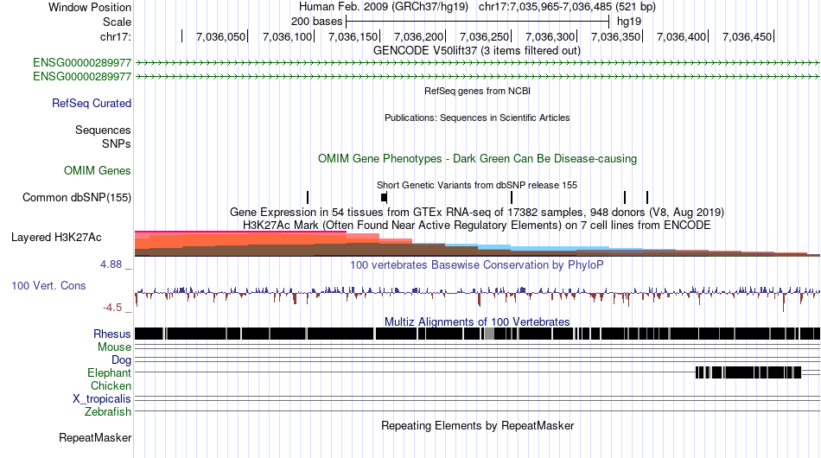The image size is (821, 458).
Task: Click the H3K27Ac Mark ENCODE title
Action: point(477,226)
